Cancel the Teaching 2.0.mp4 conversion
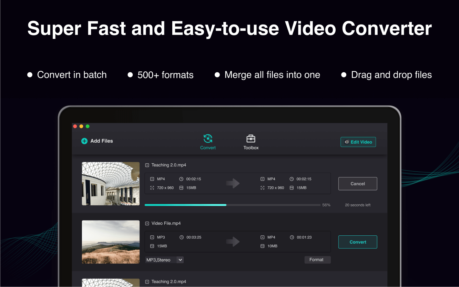The width and height of the screenshot is (459, 287). 358,184
